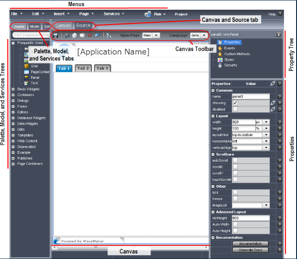Click the documentation button
Image resolution: width=297 pixels, height=259 pixels.
pos(250,244)
